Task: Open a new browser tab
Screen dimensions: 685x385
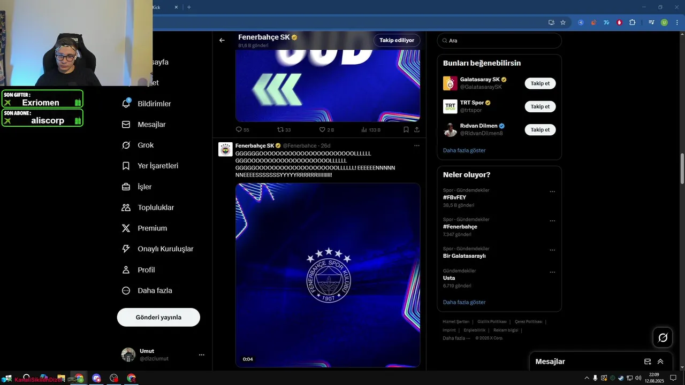Action: point(189,7)
